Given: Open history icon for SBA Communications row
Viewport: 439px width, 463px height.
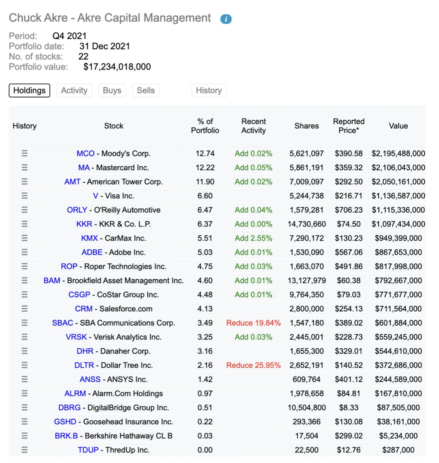Looking at the screenshot, I should pos(25,323).
